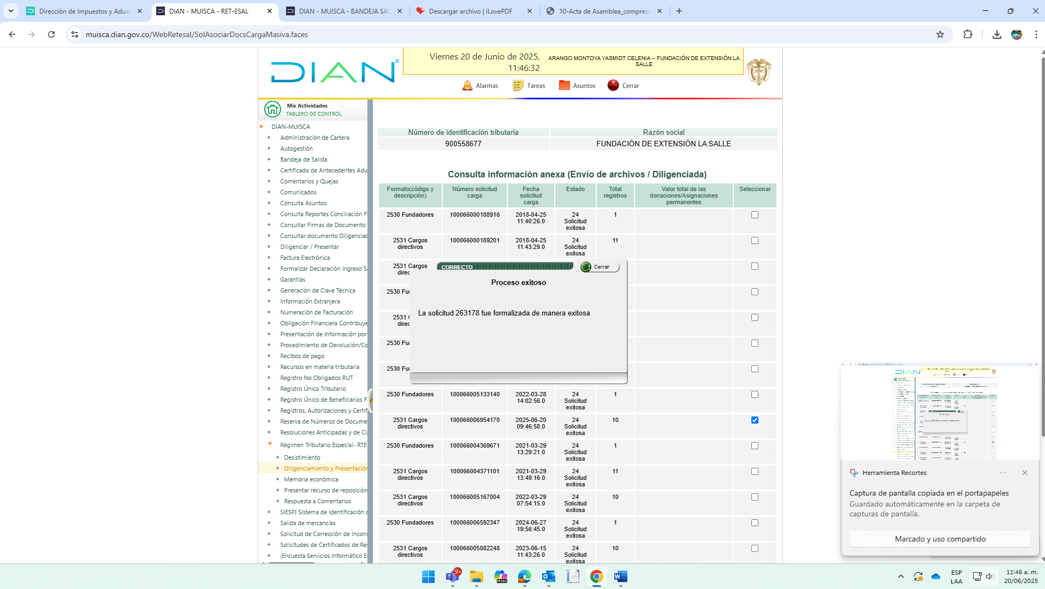Open Microsoft Word from the taskbar
The width and height of the screenshot is (1045, 589).
(620, 576)
